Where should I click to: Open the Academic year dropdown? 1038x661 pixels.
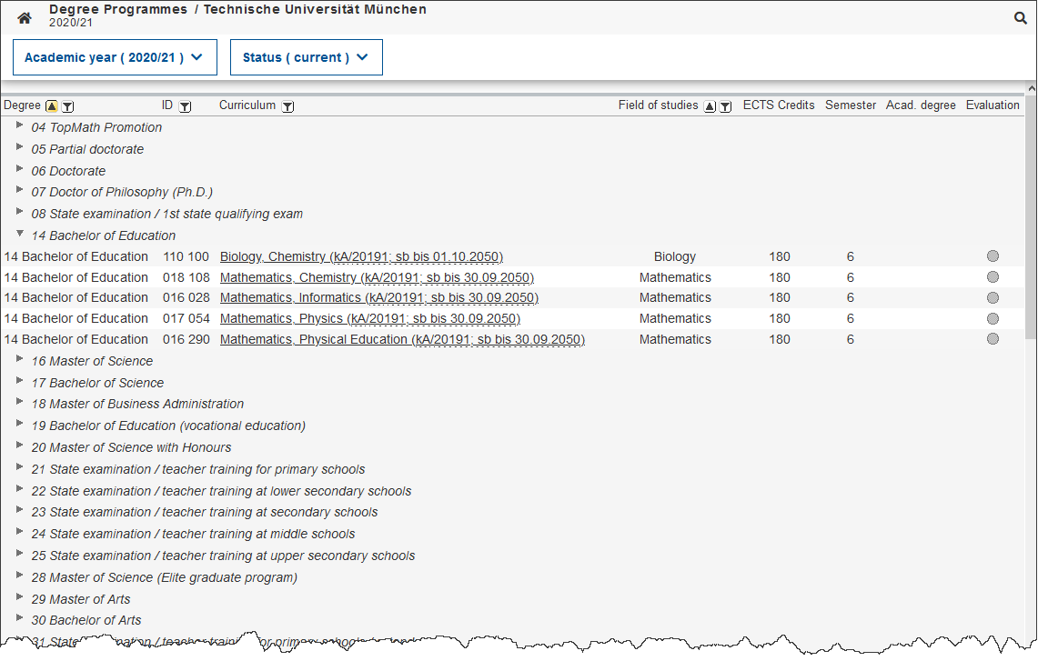(x=115, y=57)
